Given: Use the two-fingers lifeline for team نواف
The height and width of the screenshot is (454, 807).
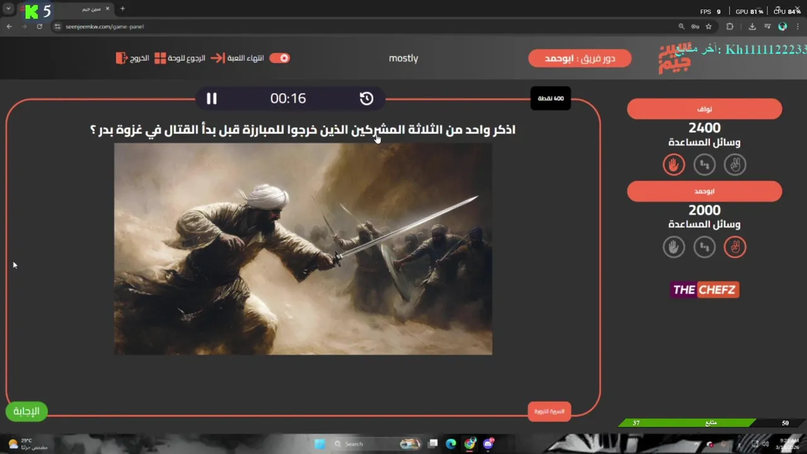Looking at the screenshot, I should click(735, 165).
